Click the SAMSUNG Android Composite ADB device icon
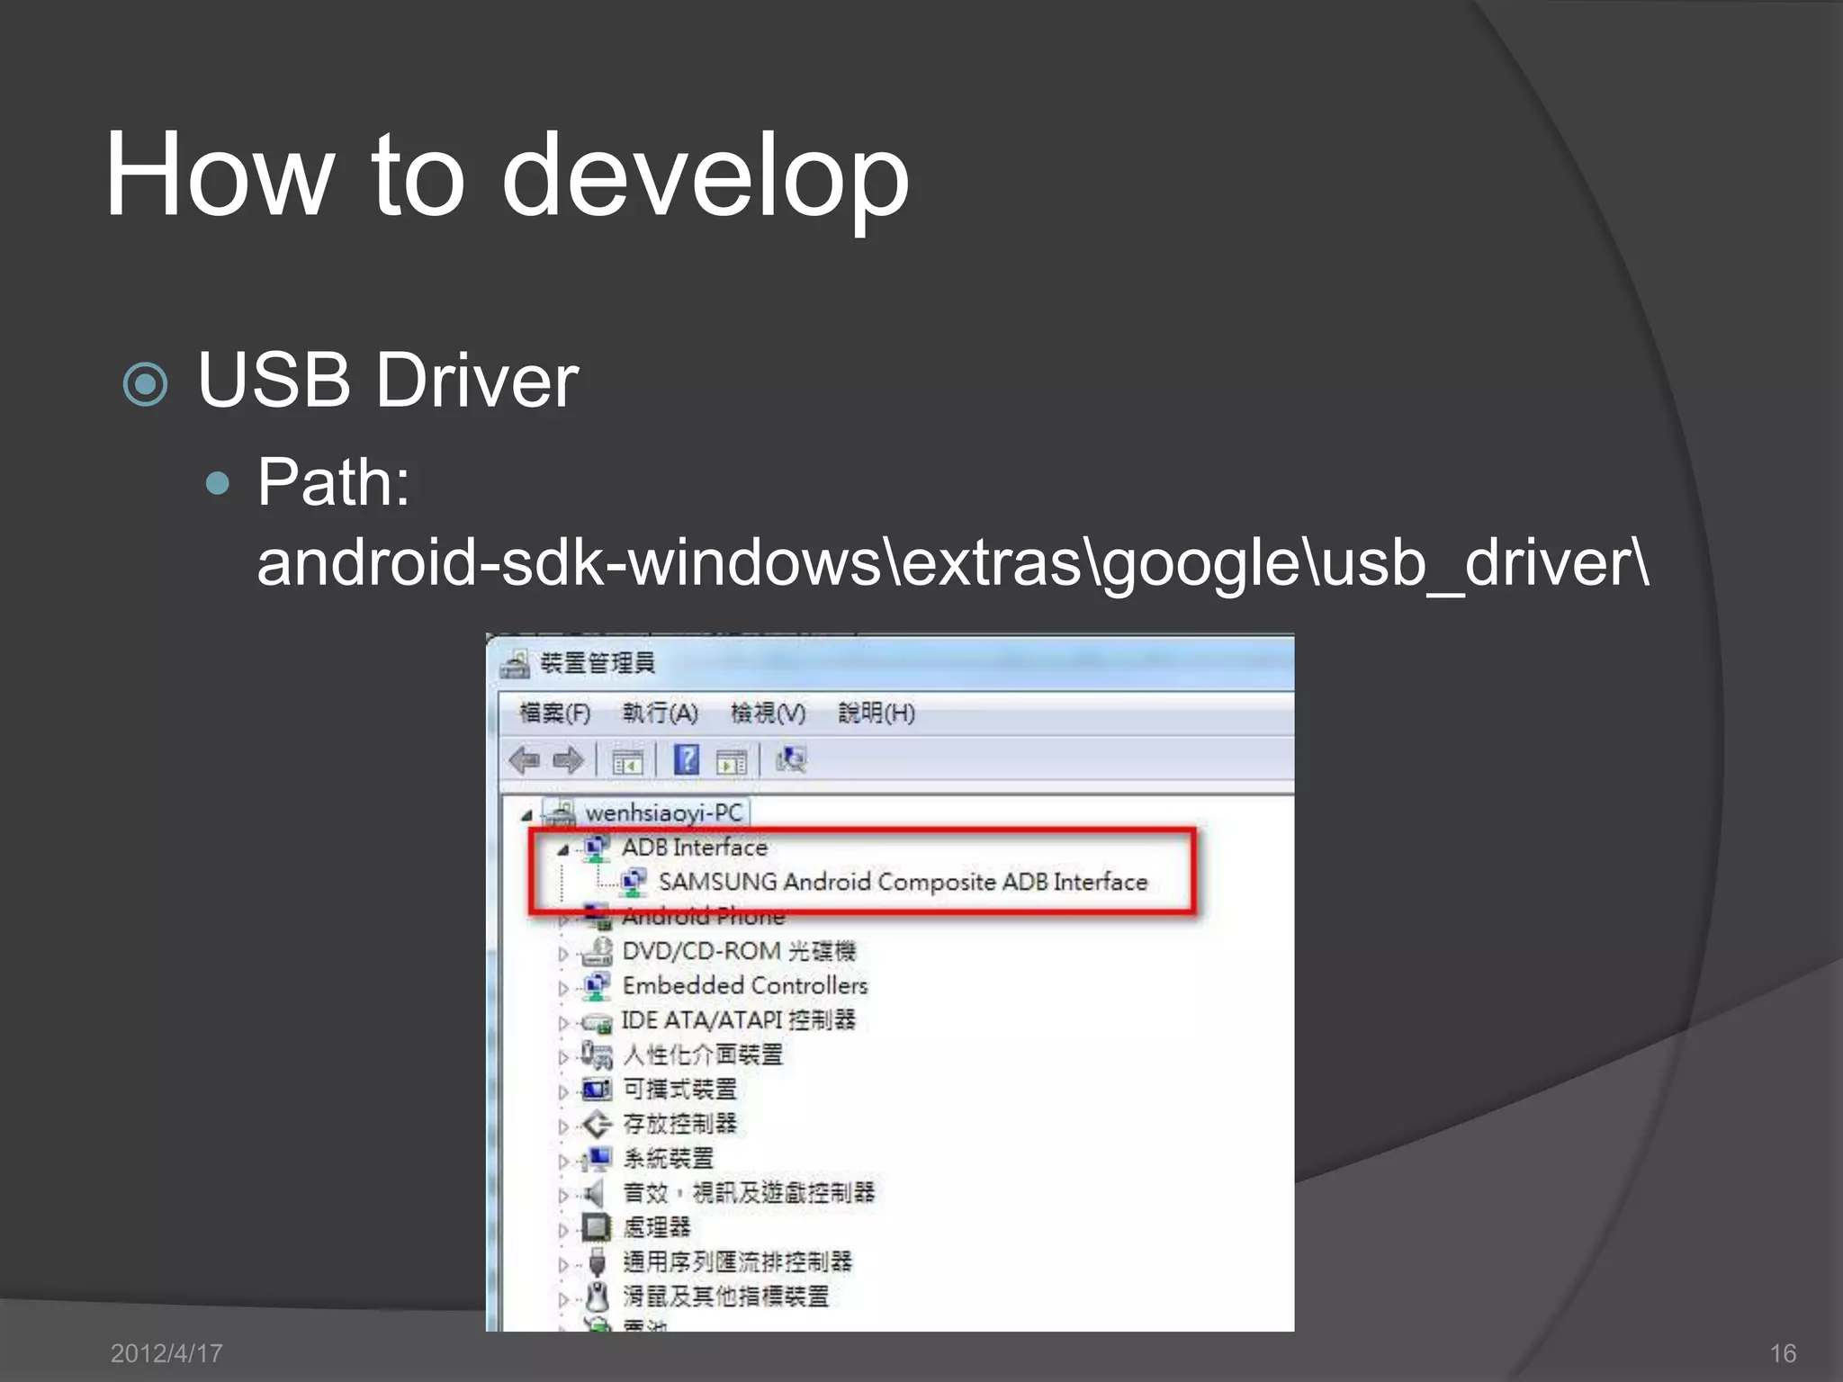Screen dimensions: 1843x1382 click(x=633, y=882)
